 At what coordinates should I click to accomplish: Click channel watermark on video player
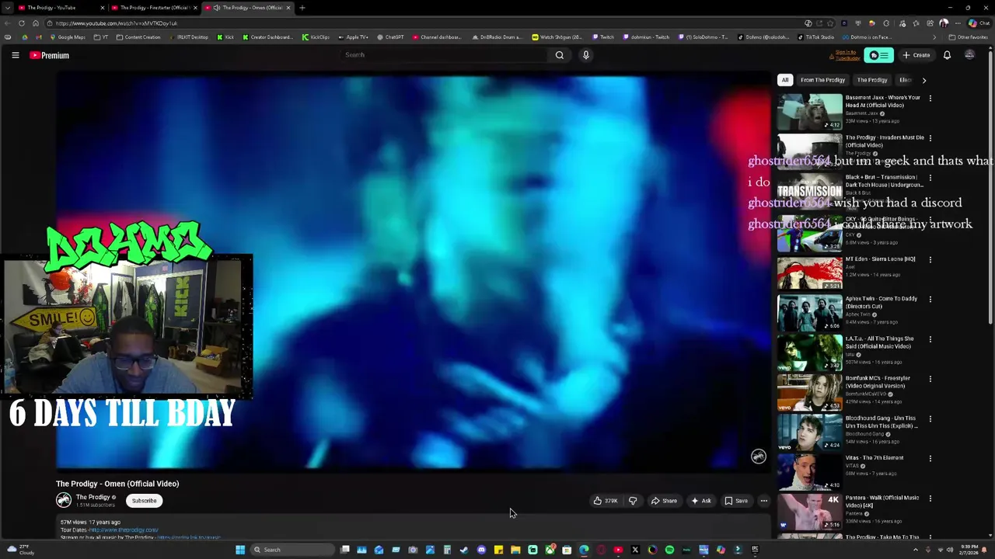tap(758, 457)
